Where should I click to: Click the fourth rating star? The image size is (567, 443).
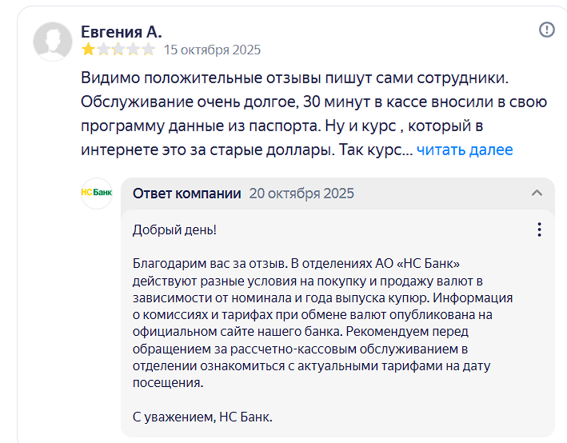click(134, 50)
